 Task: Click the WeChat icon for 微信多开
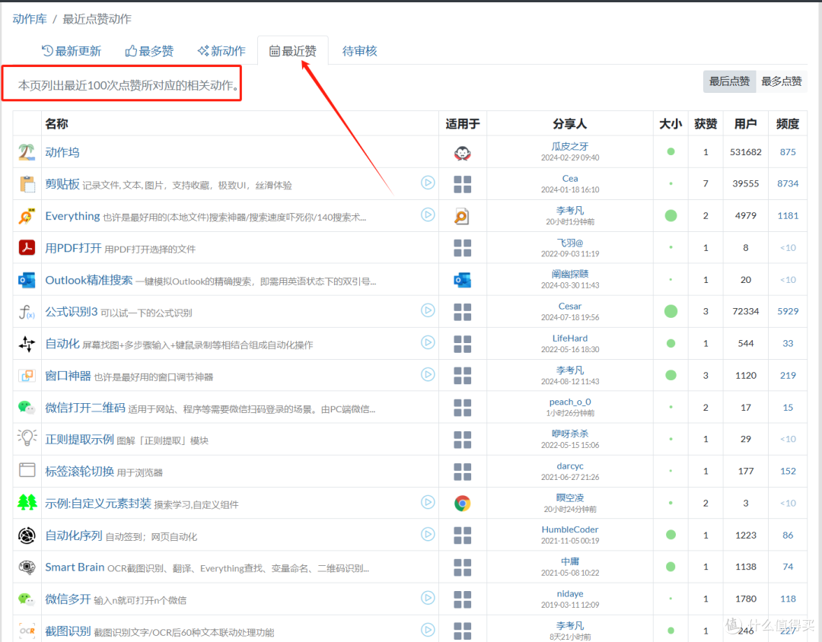coord(27,599)
